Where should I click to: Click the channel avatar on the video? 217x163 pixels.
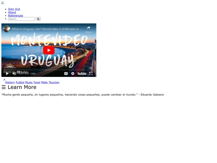point(7,29)
